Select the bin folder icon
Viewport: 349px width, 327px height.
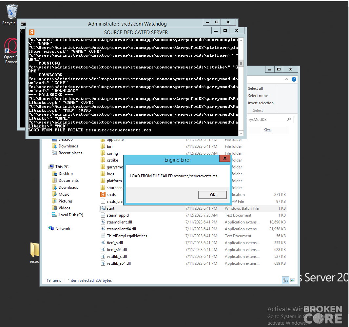[103, 146]
